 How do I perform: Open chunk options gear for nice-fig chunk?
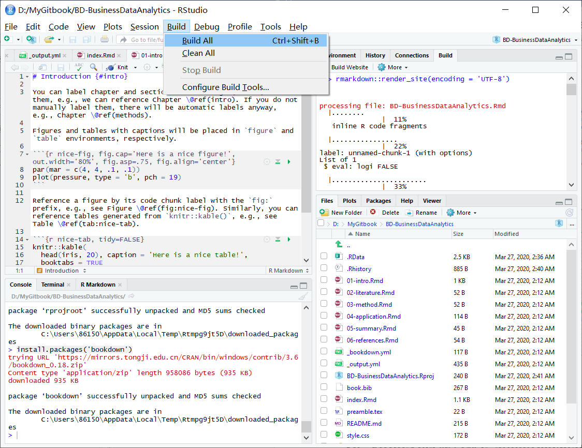267,162
